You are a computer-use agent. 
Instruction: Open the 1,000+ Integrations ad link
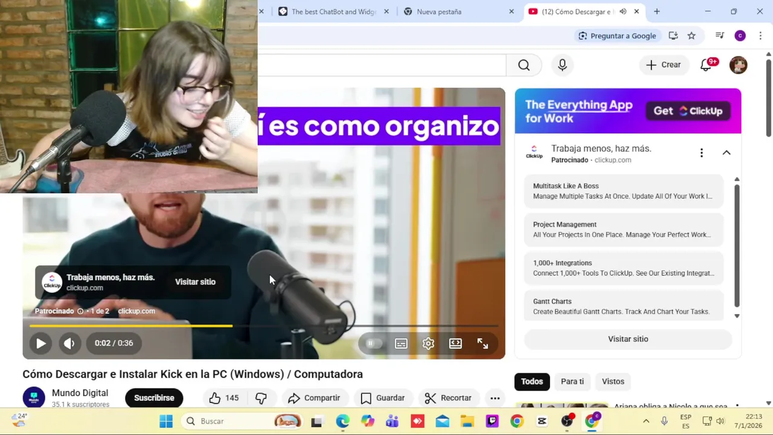623,268
